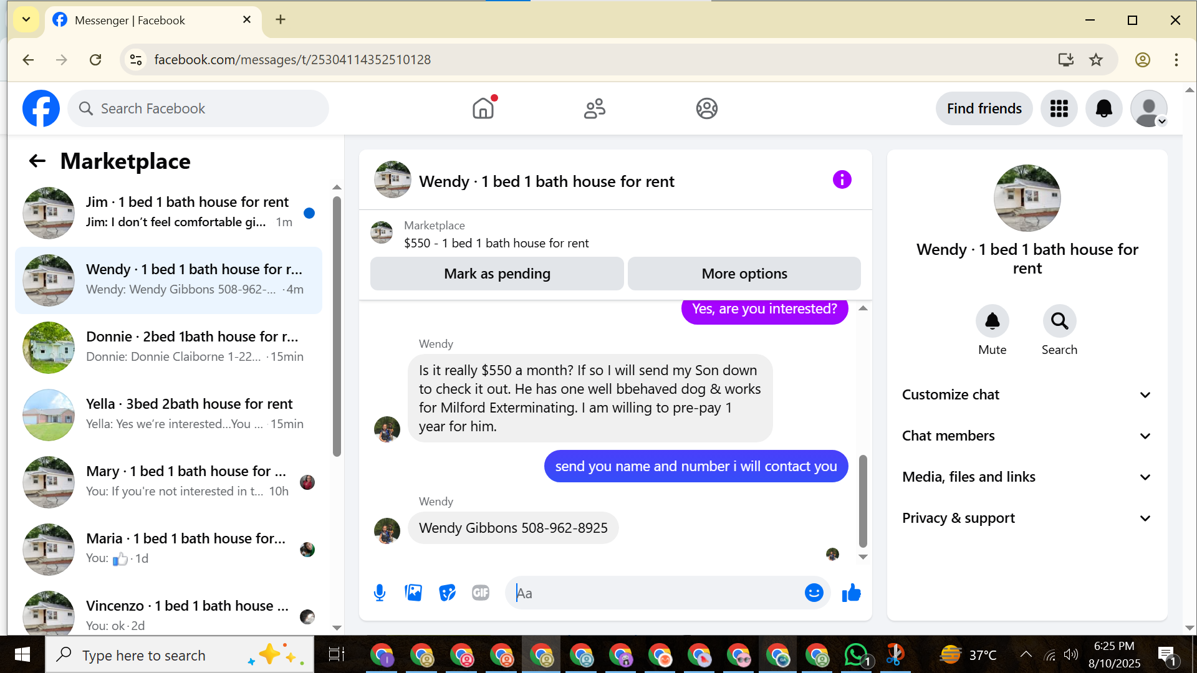
Task: Click the More options button
Action: [744, 274]
